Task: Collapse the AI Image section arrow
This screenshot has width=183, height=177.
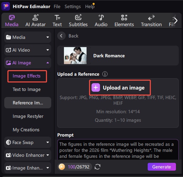Action: 48,63
